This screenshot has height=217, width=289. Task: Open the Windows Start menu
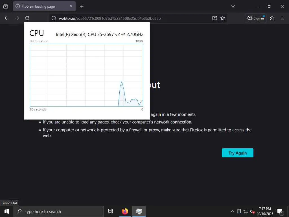point(7,211)
